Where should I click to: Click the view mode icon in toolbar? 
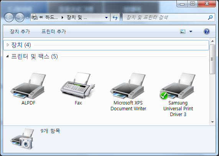tap(183, 32)
